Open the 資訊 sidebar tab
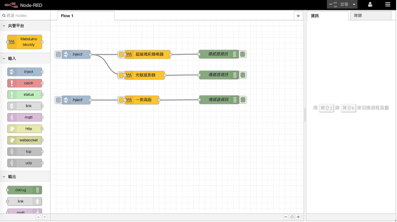Screen dimensions: 397x222 (327, 16)
